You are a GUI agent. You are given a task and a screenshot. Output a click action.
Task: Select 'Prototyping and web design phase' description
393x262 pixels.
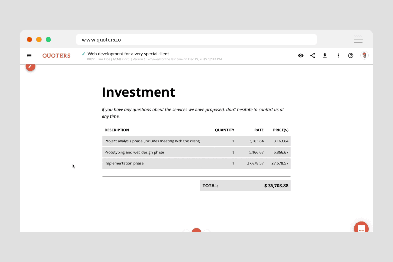(x=134, y=152)
